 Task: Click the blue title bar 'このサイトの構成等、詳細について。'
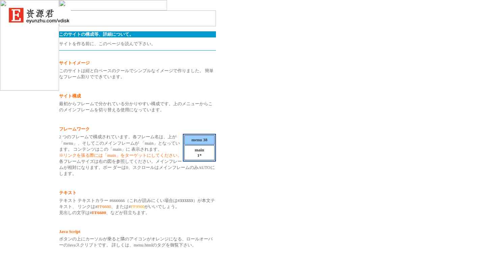pos(137,34)
